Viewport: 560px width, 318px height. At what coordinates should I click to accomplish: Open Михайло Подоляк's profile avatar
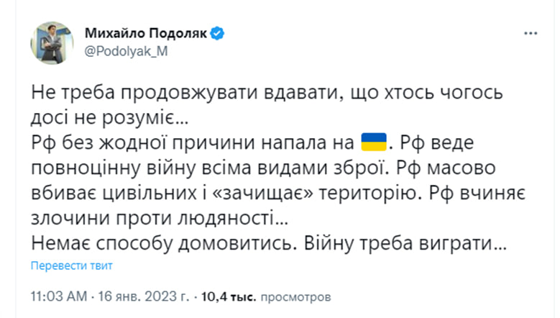coord(52,43)
